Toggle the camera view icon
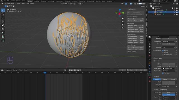The width and height of the screenshot is (179, 100). click(x=123, y=25)
